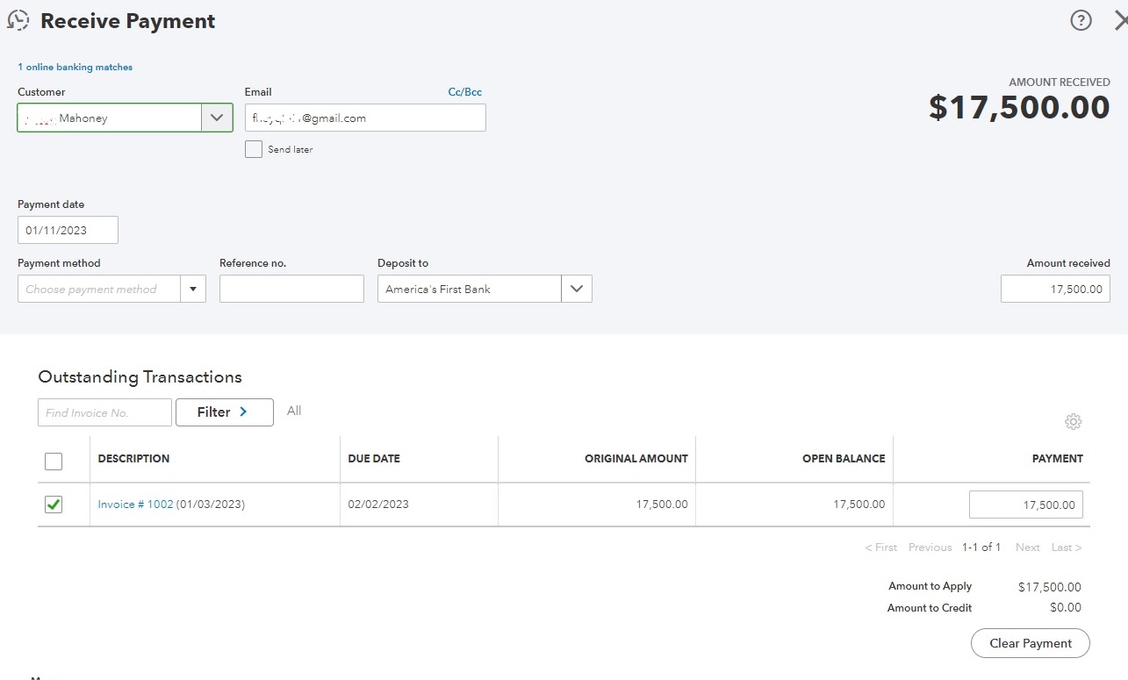The height and width of the screenshot is (680, 1128).
Task: Open the Invoice # 1002 link
Action: click(135, 505)
